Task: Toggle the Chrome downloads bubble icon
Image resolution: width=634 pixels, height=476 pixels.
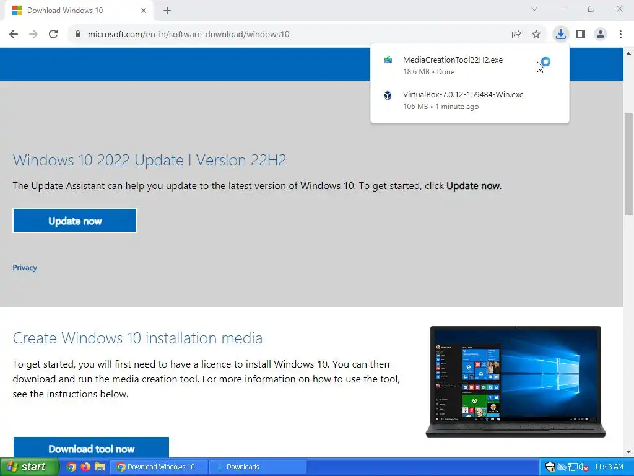Action: (561, 35)
